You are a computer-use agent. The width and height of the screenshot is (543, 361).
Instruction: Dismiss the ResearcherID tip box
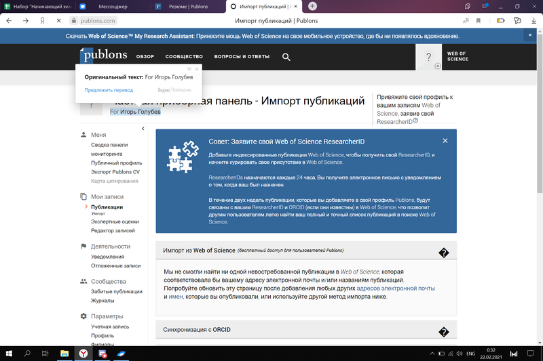445,141
